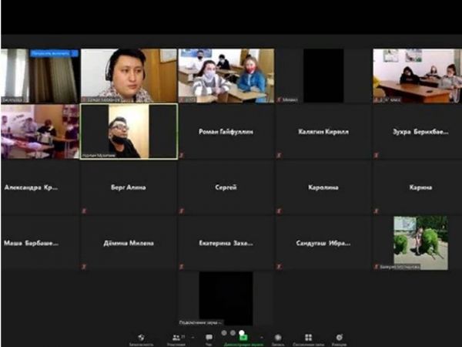Image resolution: width=462 pixels, height=347 pixels.
Task: Open the Чат (Chat) panel
Action: (209, 337)
